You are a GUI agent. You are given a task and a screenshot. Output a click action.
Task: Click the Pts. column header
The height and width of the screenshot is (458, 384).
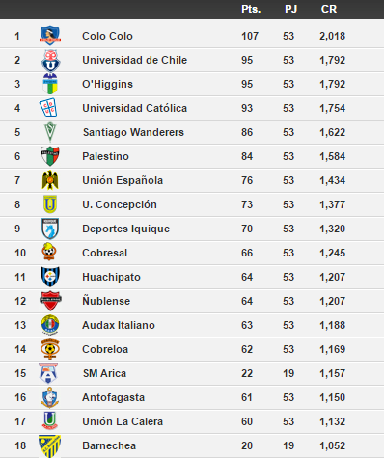point(251,9)
